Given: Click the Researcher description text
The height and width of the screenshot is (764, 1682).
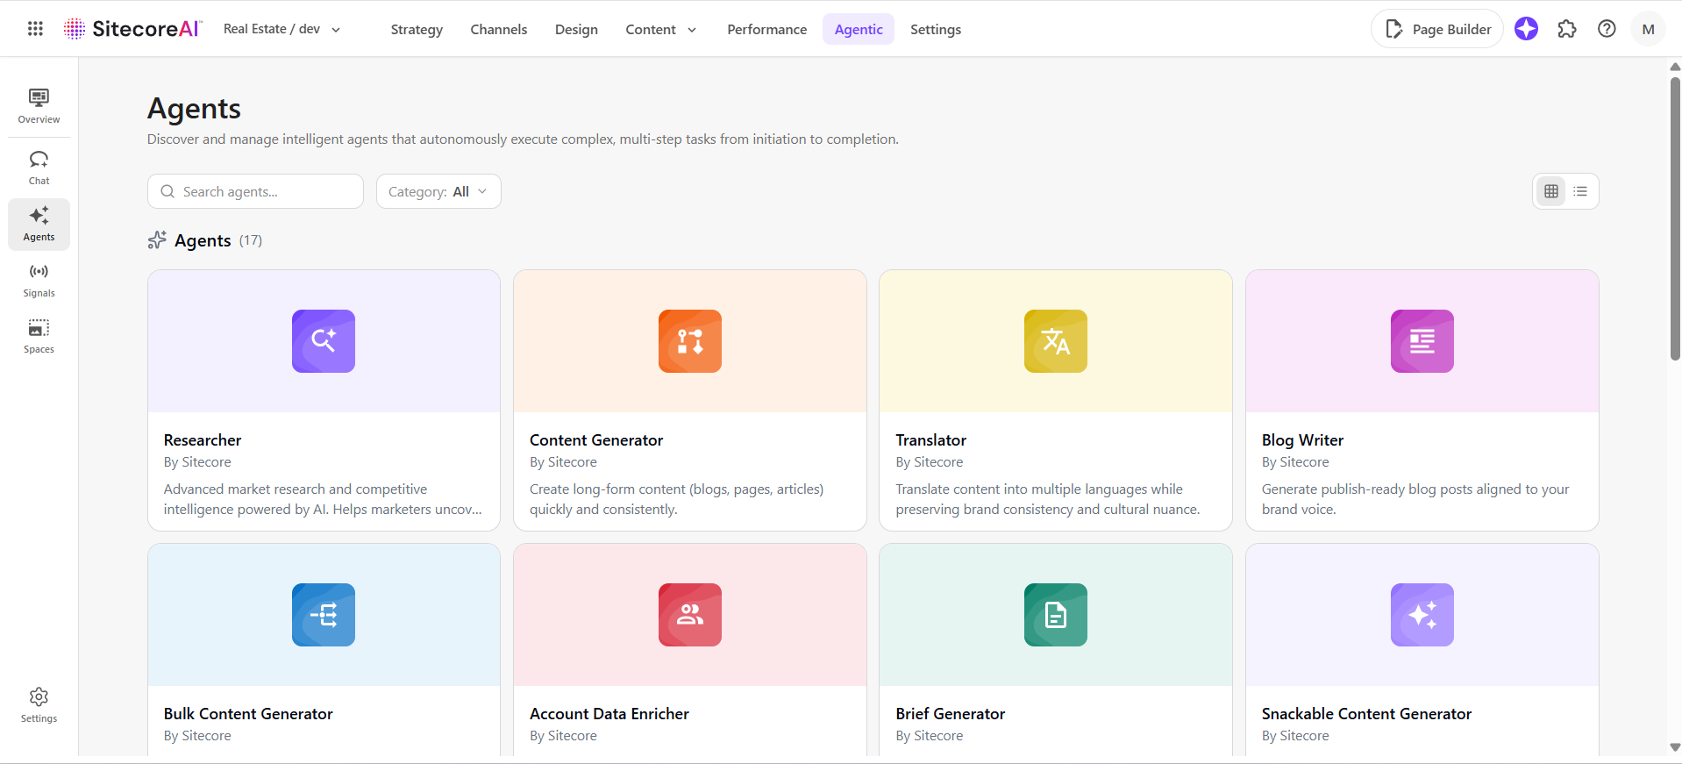Looking at the screenshot, I should [323, 499].
